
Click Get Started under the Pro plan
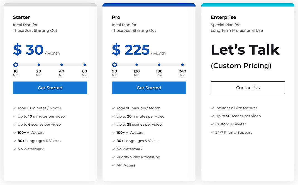[149, 88]
